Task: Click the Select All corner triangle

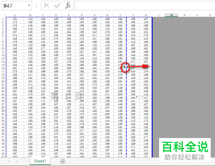Action: (4, 15)
